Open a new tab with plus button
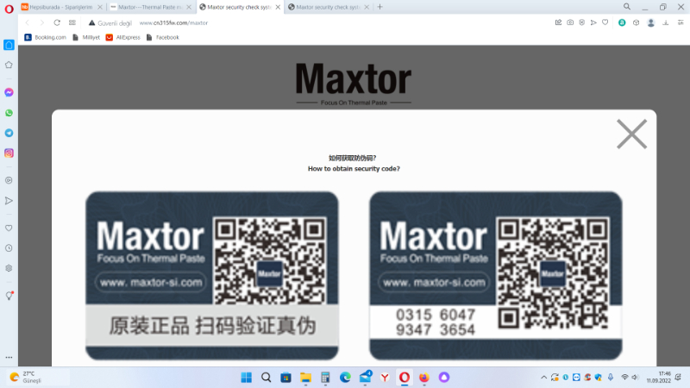 [379, 7]
